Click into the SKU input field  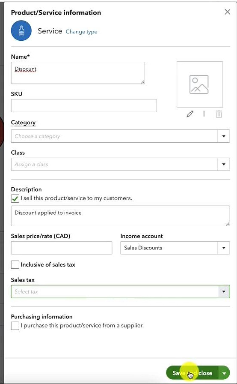84,105
